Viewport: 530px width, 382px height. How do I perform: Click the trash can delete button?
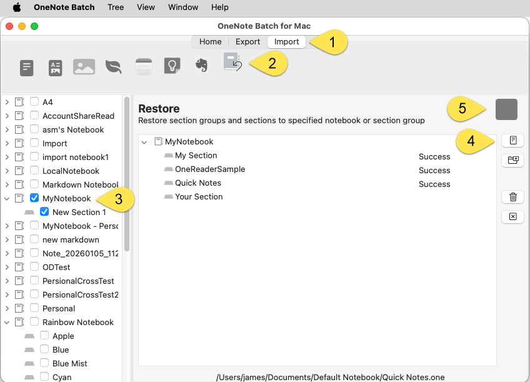tap(512, 197)
